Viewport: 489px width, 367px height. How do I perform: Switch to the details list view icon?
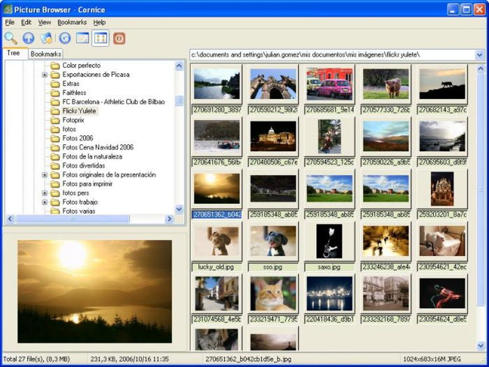[82, 38]
